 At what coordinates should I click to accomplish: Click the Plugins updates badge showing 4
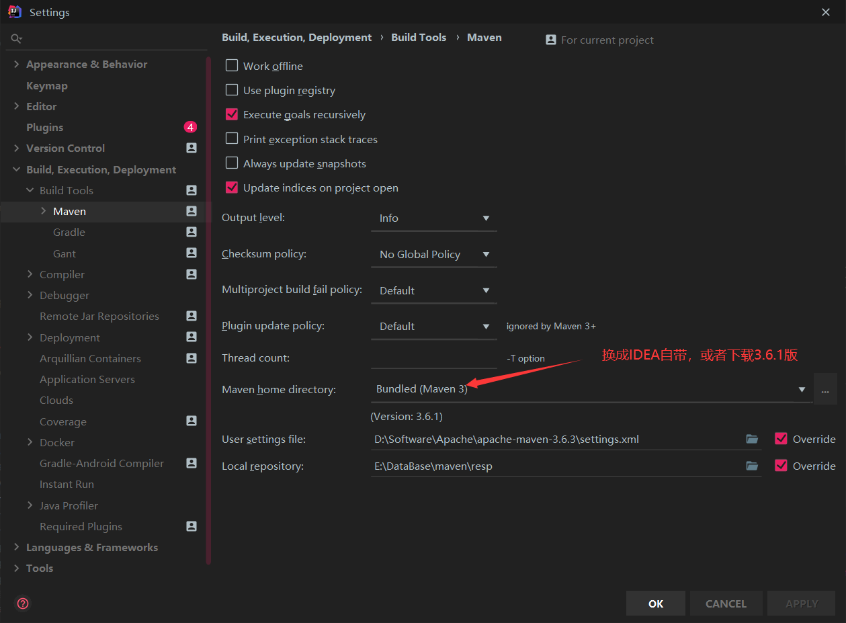coord(190,127)
